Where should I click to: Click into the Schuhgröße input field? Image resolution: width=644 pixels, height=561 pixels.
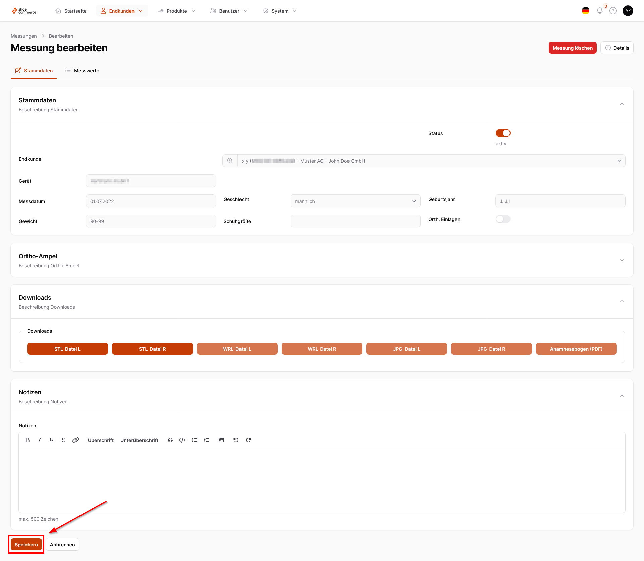pos(355,221)
